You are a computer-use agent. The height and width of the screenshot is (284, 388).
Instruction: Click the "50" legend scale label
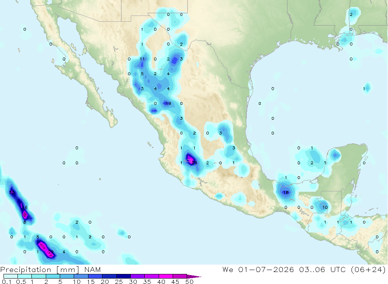189,282
